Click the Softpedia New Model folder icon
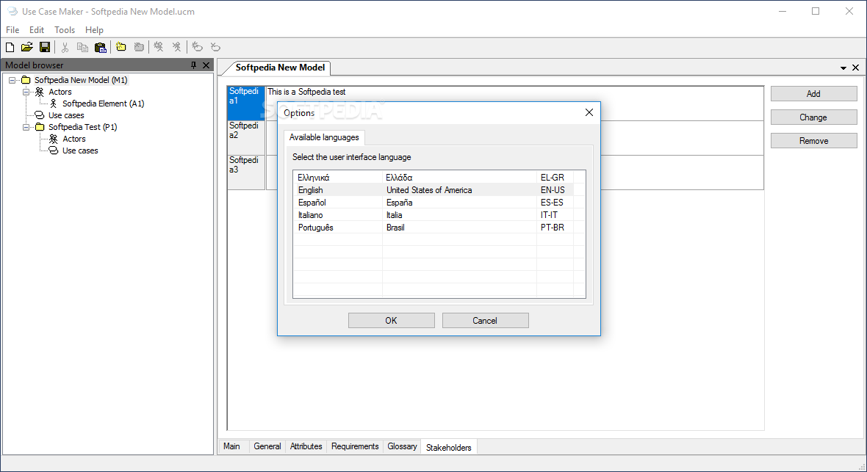 click(26, 80)
